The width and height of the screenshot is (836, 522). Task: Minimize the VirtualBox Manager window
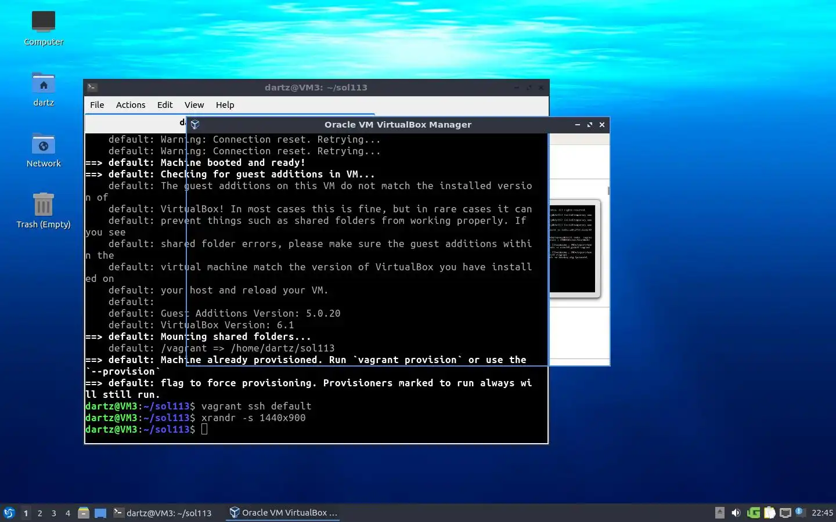(x=578, y=125)
